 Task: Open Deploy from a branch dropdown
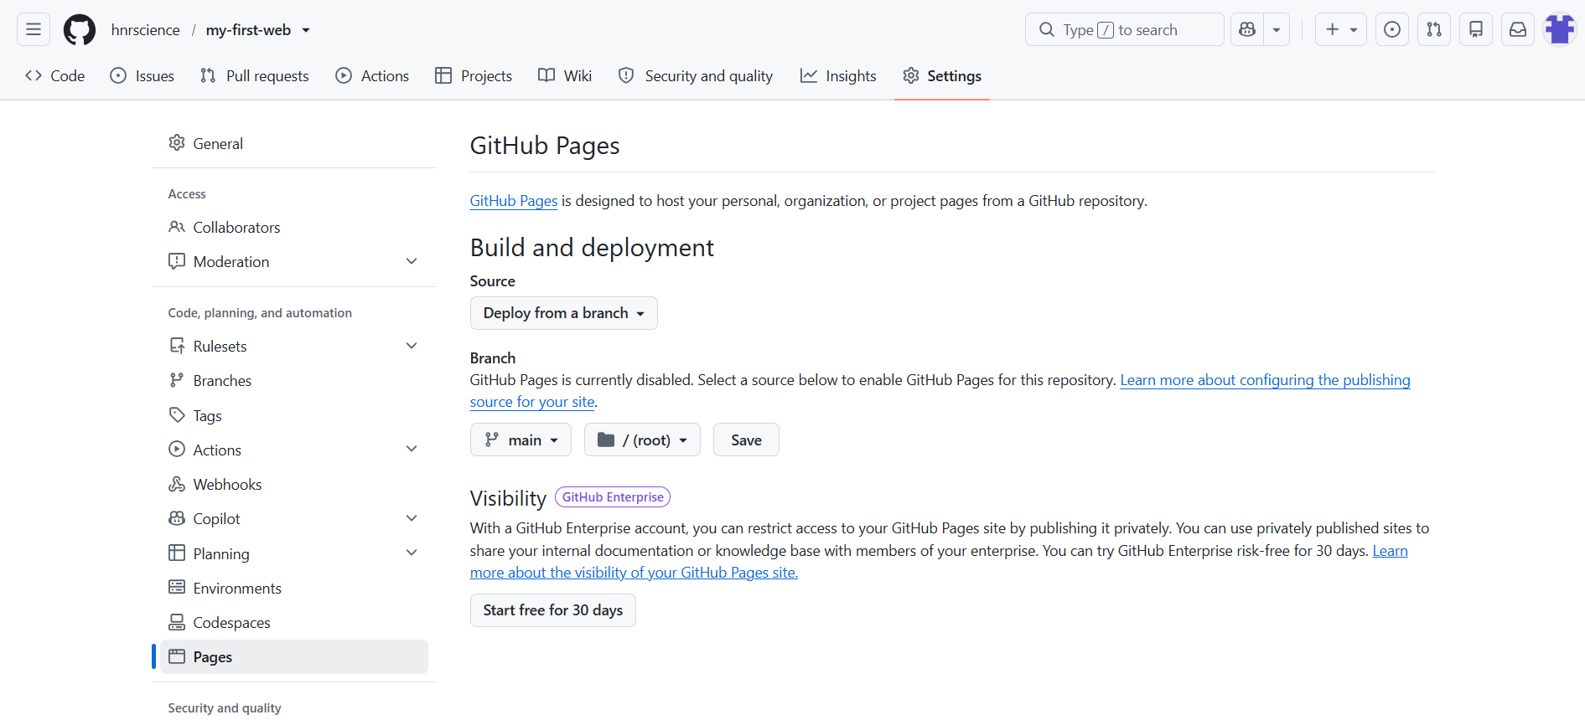563,313
